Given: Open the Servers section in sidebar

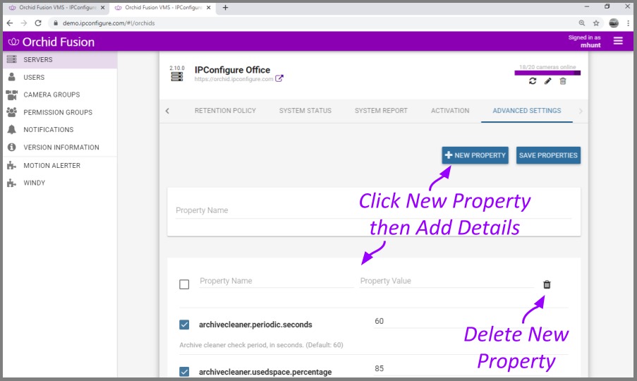Looking at the screenshot, I should (x=60, y=60).
